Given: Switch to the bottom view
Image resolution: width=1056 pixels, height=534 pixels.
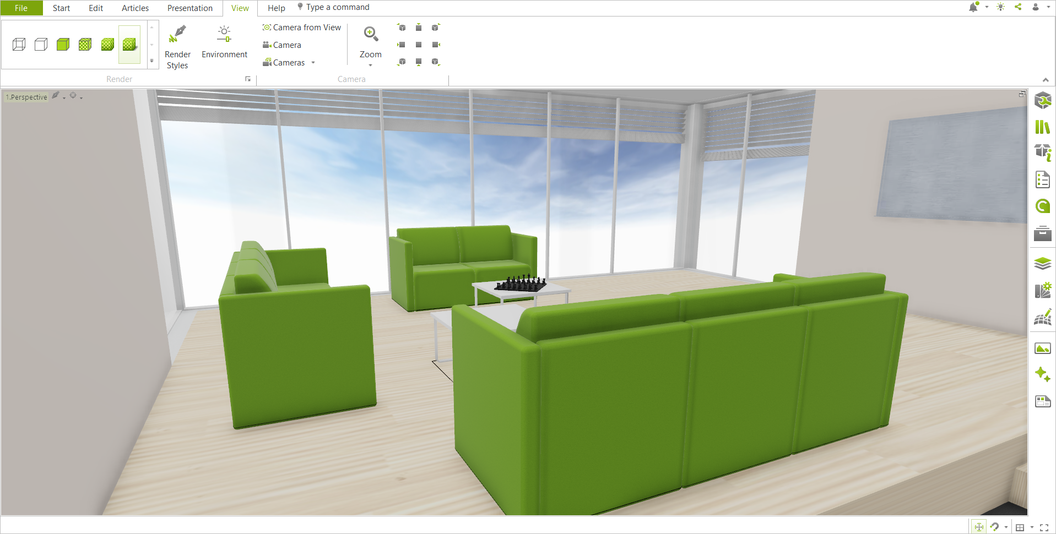Looking at the screenshot, I should coord(419,62).
